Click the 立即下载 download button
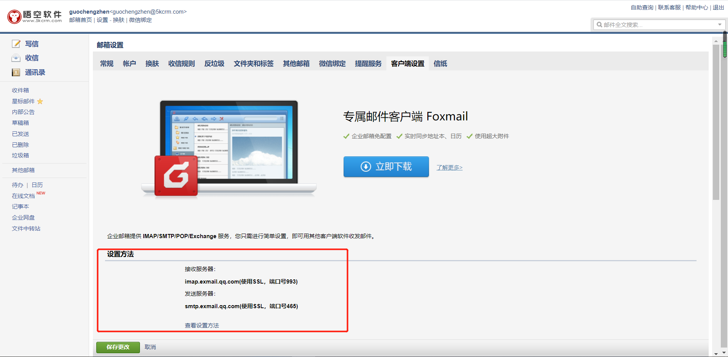Image resolution: width=728 pixels, height=357 pixels. pos(386,167)
